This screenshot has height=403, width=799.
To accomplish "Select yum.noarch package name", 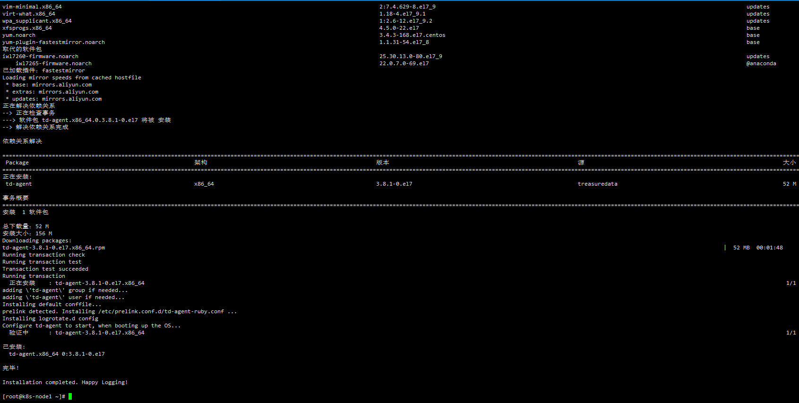I will 19,35.
